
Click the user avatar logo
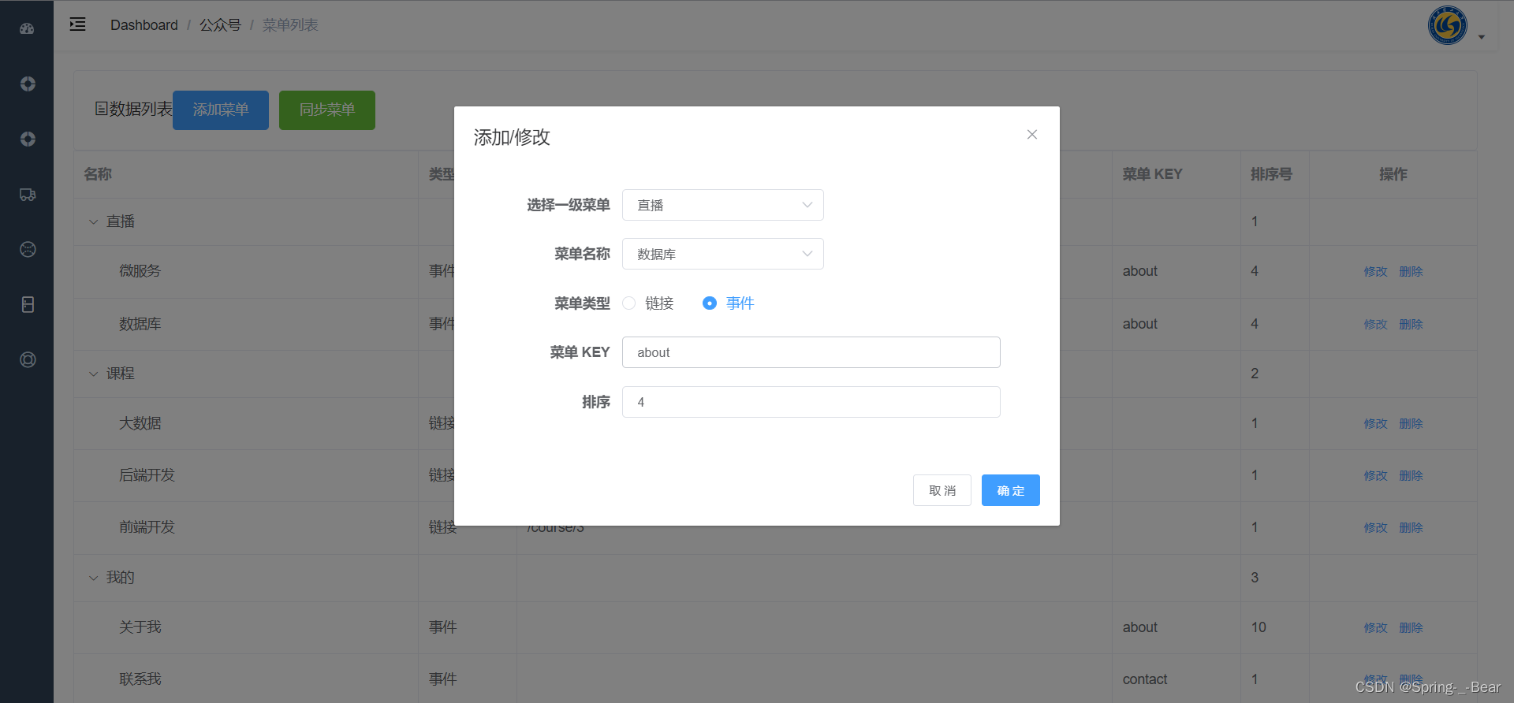1448,25
